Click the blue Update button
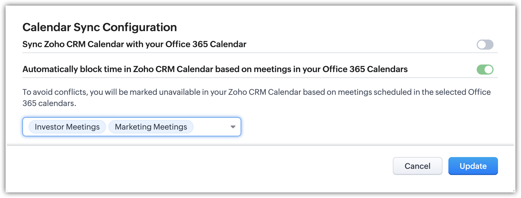The height and width of the screenshot is (198, 521). coord(473,166)
